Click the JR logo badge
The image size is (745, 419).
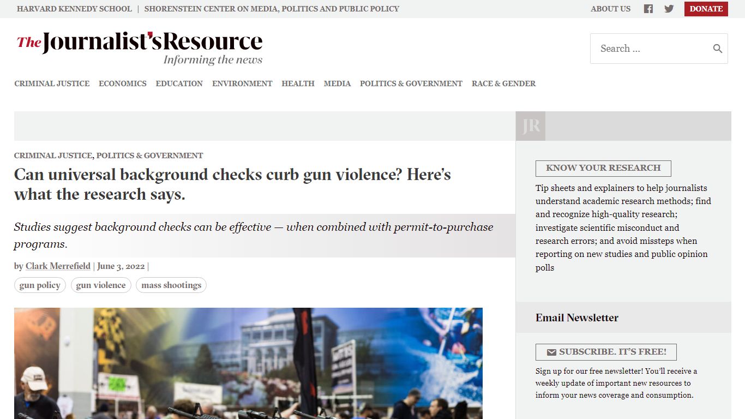(x=531, y=126)
